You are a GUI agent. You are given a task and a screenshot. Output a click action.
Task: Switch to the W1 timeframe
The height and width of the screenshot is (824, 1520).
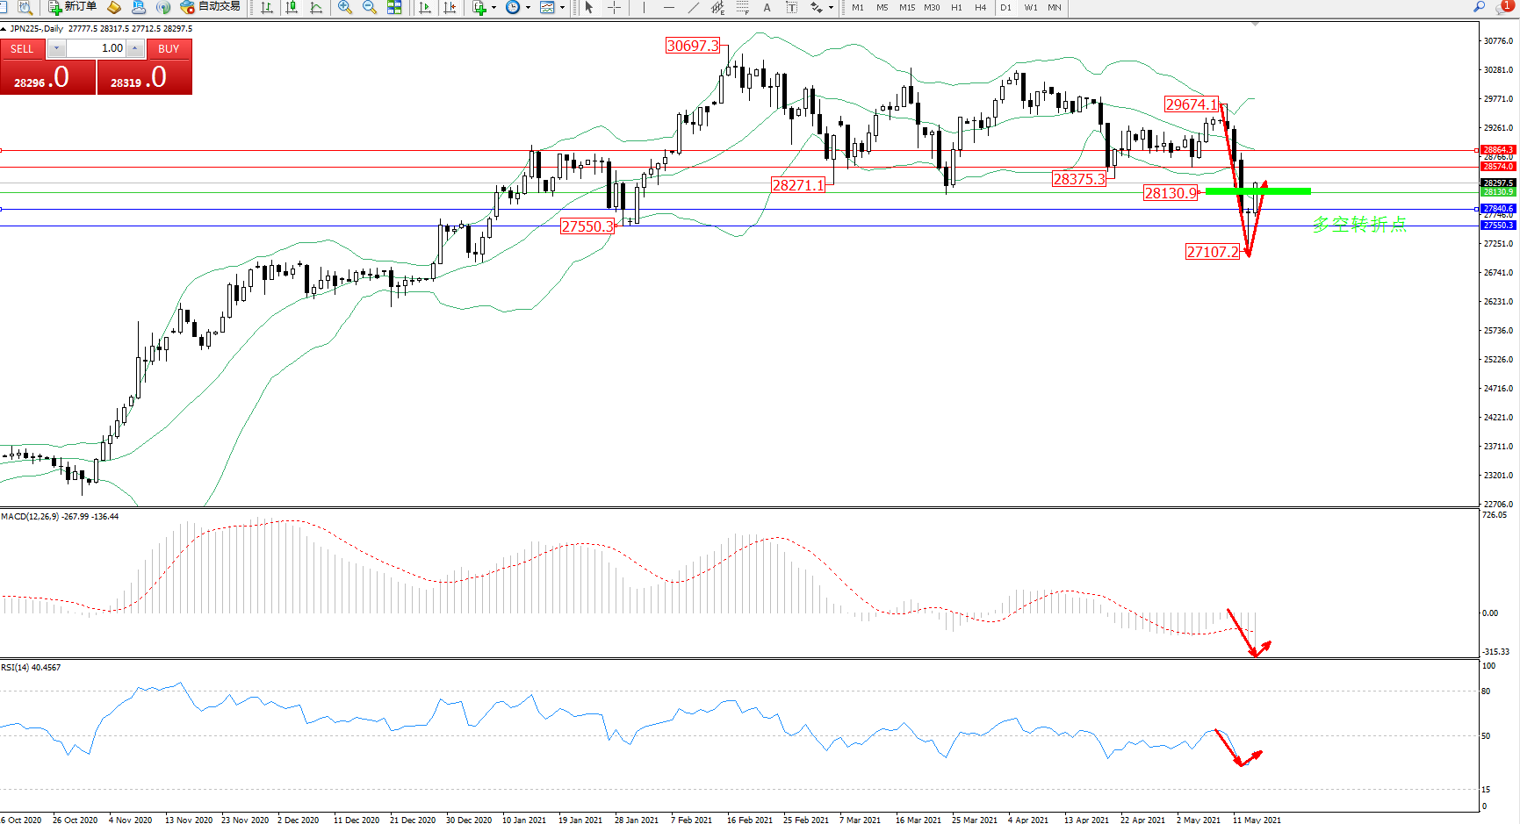point(1030,7)
